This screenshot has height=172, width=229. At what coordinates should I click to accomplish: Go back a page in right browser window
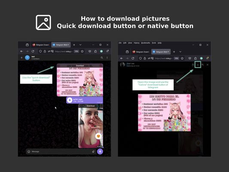point(122,58)
